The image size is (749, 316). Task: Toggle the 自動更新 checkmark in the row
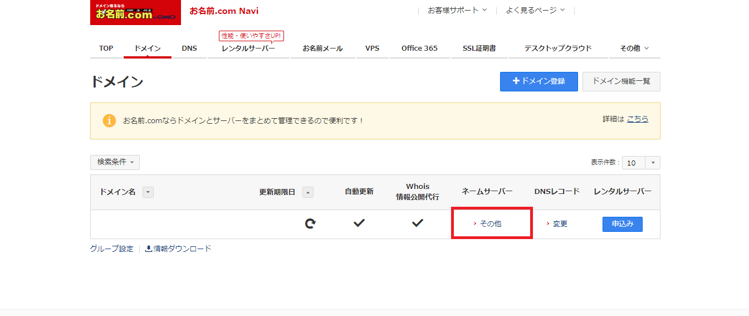pyautogui.click(x=359, y=223)
